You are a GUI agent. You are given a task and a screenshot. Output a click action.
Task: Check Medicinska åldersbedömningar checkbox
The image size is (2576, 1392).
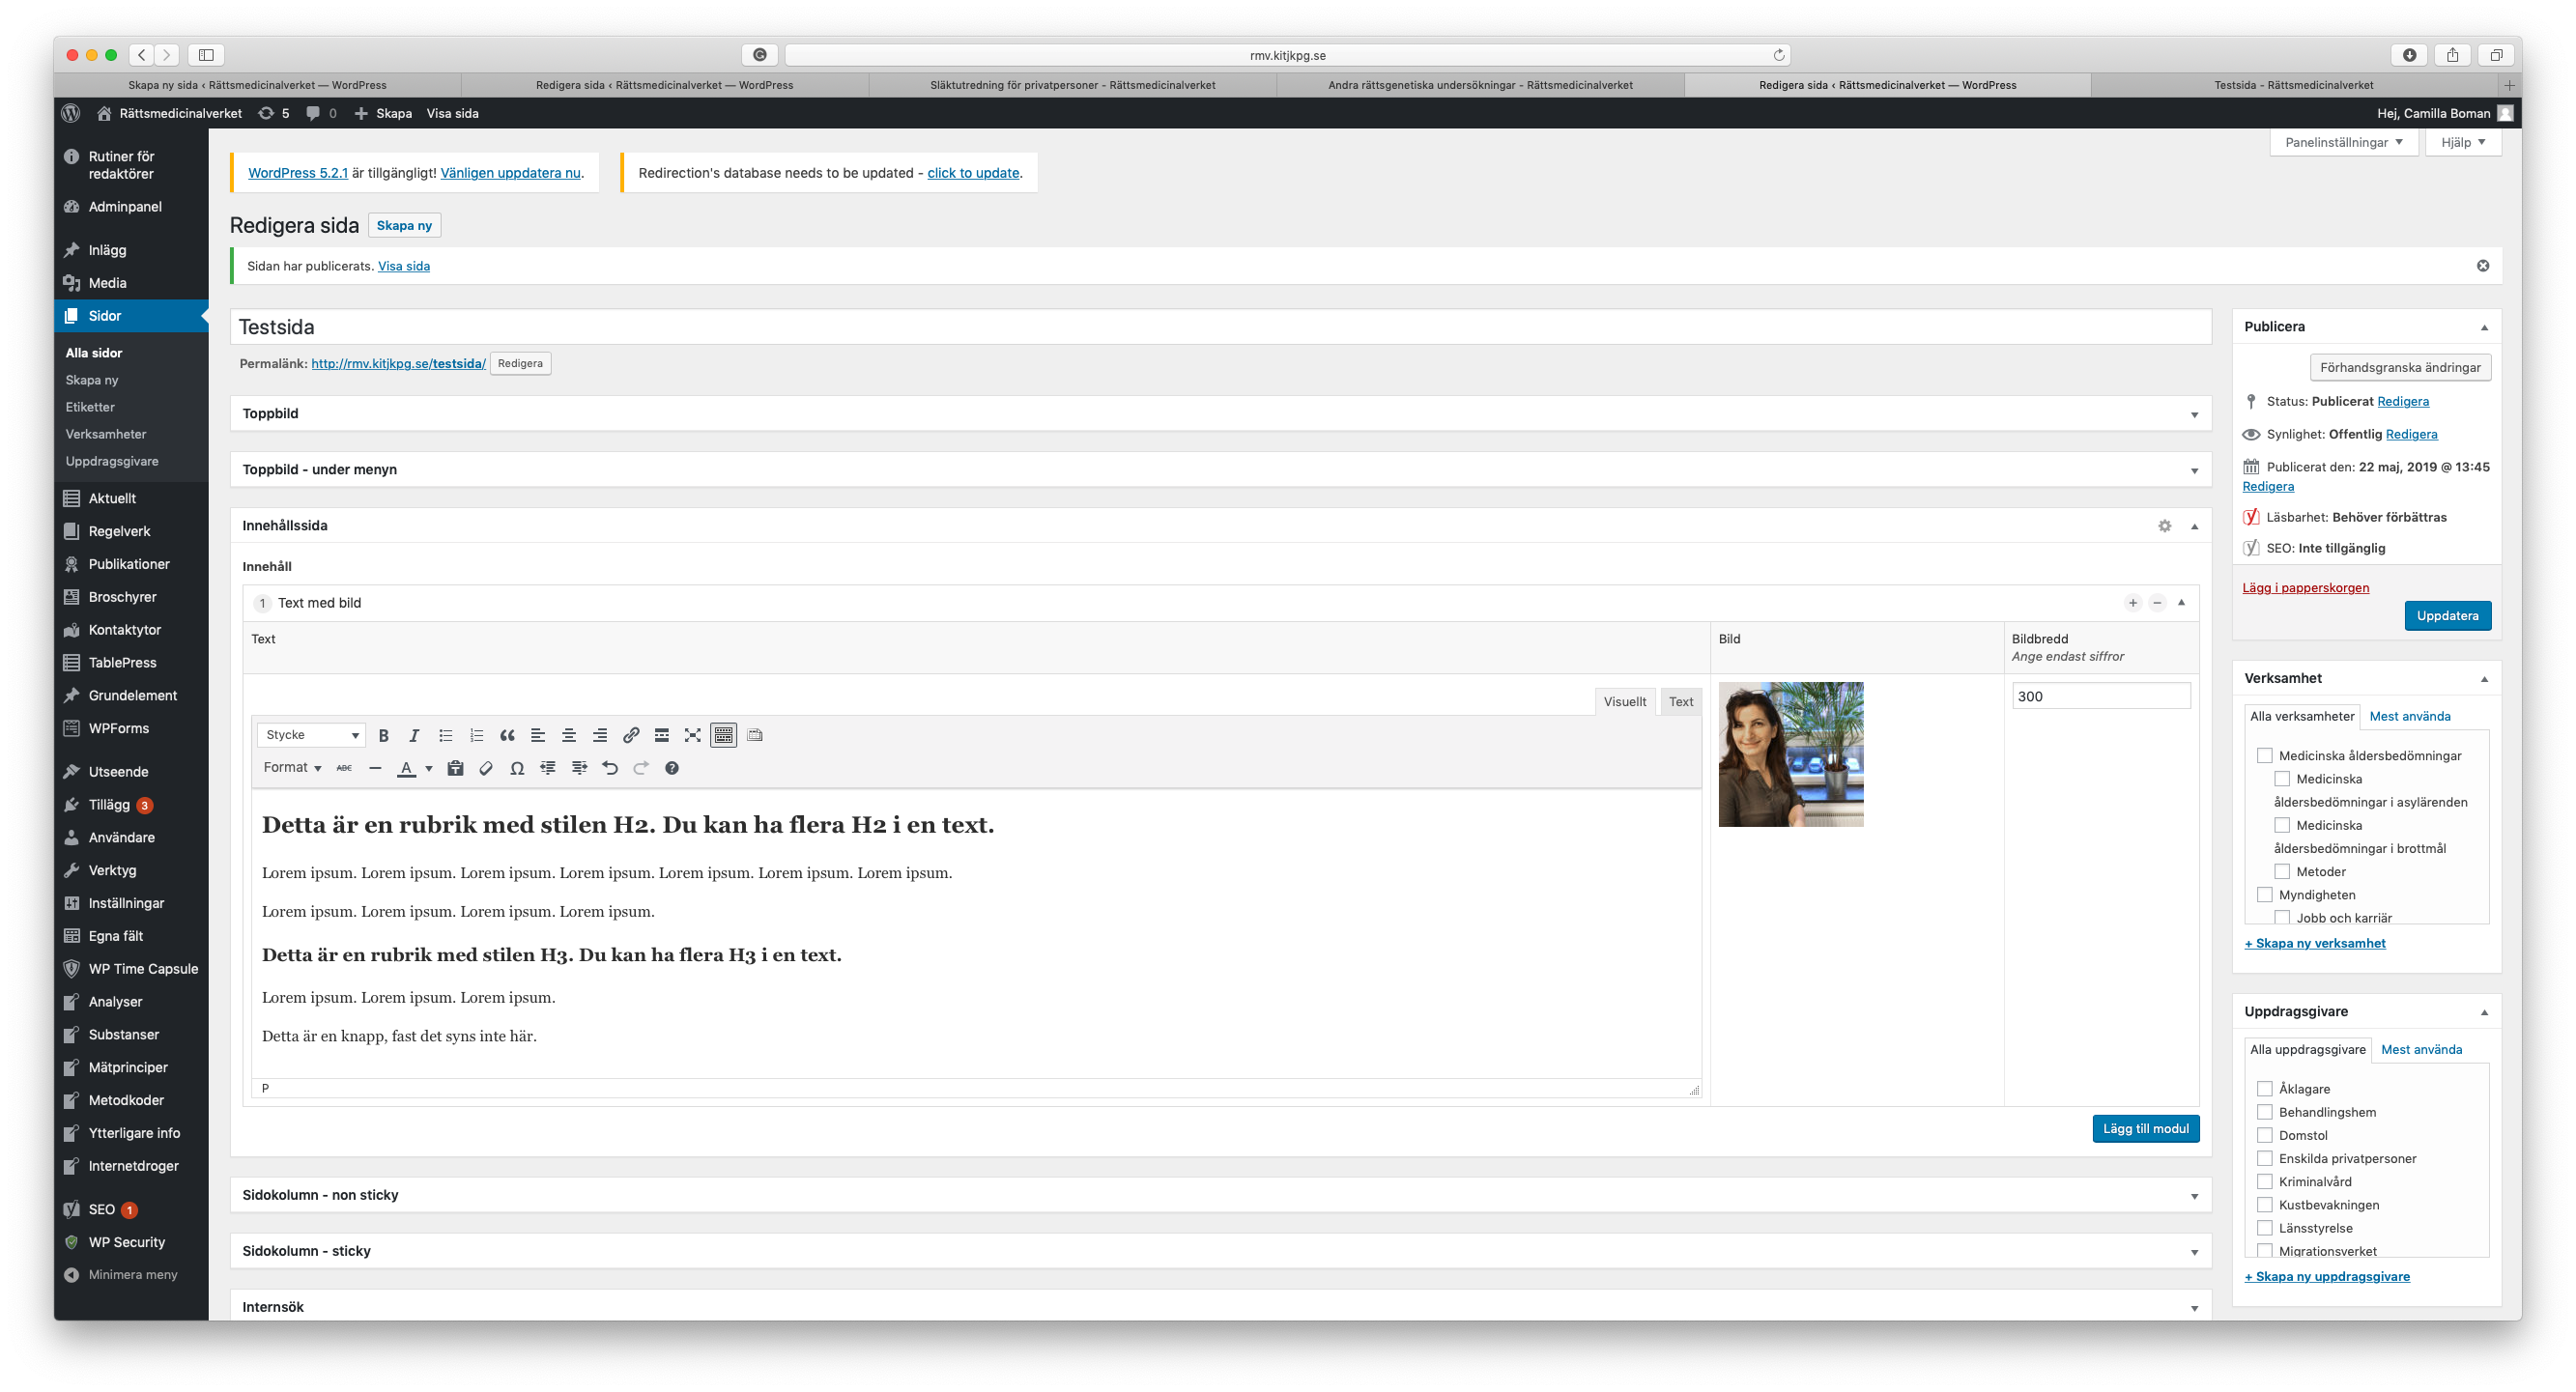[x=2265, y=756]
